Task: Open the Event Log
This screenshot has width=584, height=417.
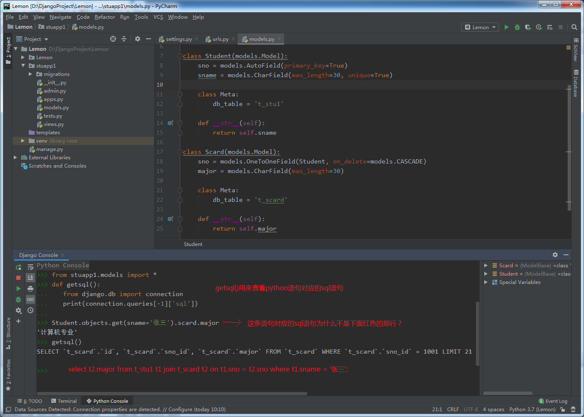Action: coord(553,401)
